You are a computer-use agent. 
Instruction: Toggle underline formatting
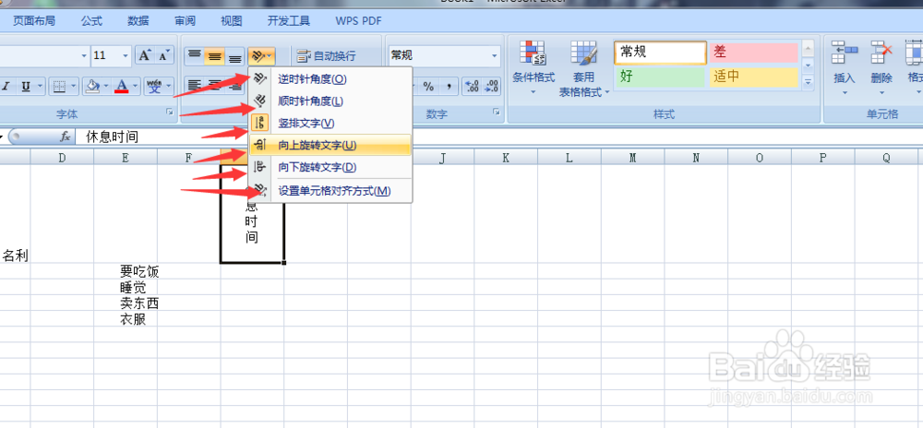(26, 87)
